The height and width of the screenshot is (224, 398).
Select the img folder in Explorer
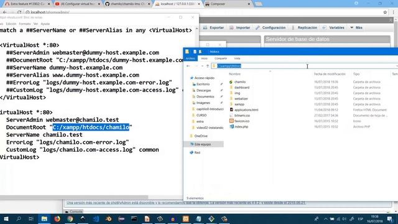pos(237,93)
